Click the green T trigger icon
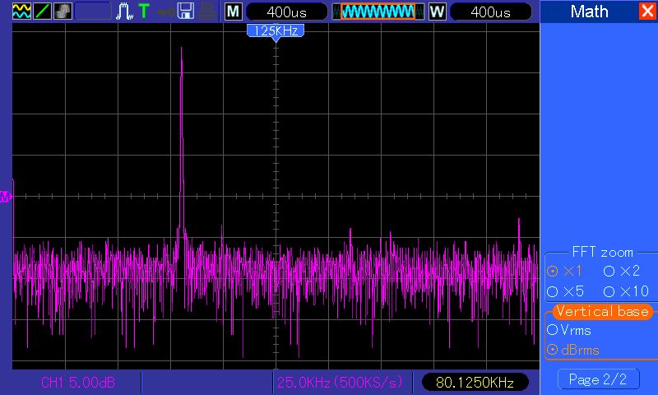The width and height of the screenshot is (658, 395). point(143,12)
